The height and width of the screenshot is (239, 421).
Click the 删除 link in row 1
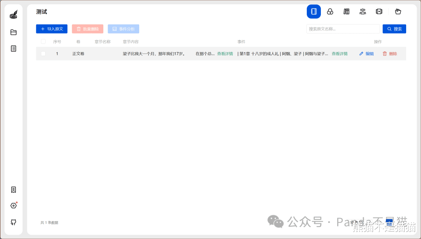click(x=393, y=54)
